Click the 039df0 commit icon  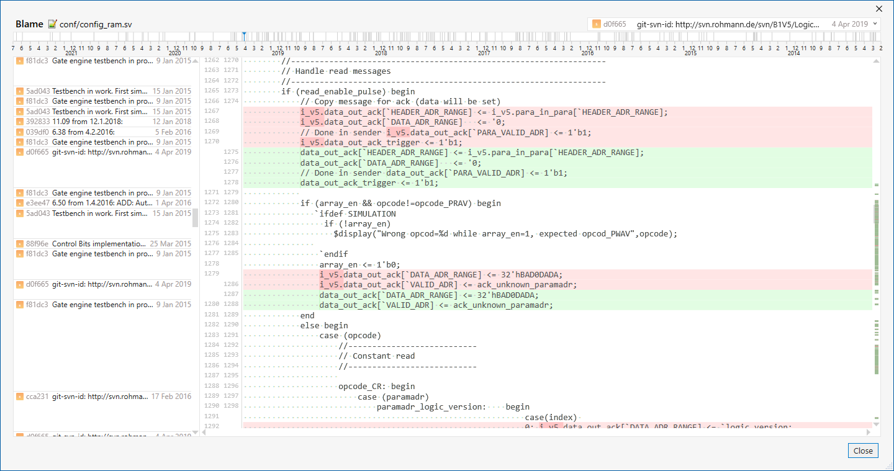(20, 132)
